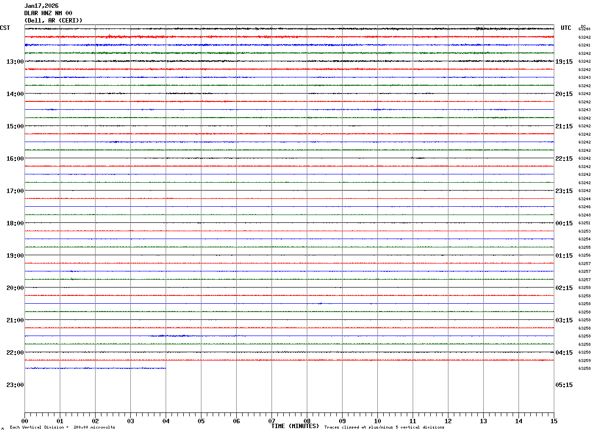Click the 01:15 UTC time label

(x=564, y=256)
